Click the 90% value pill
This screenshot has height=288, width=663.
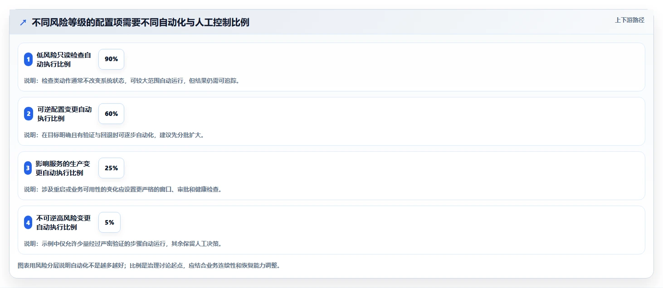pos(111,59)
